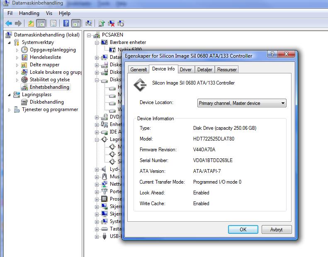Screen dimensions: 328x257
Task: Collapse the PCSAKEN root node
Action: [89, 35]
